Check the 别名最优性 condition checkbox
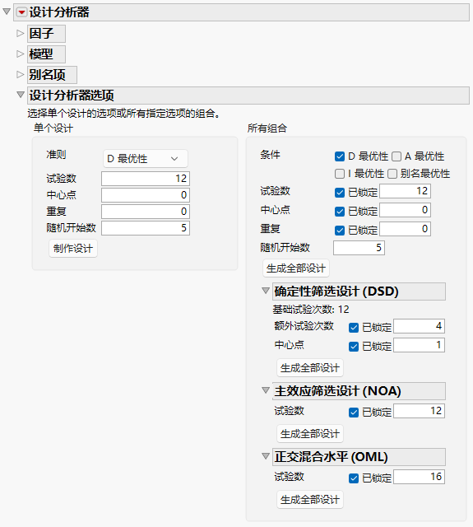Screen dimensions: 473x527 point(392,174)
